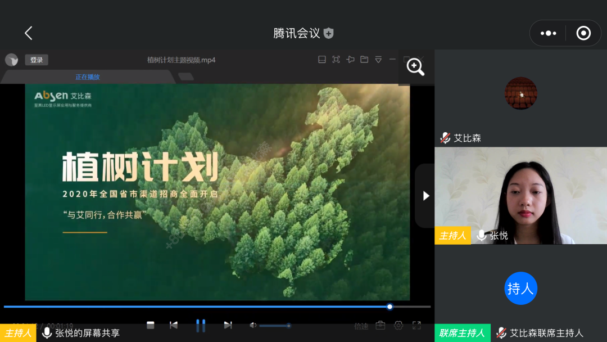Stop playback with the square stop button

(151, 325)
